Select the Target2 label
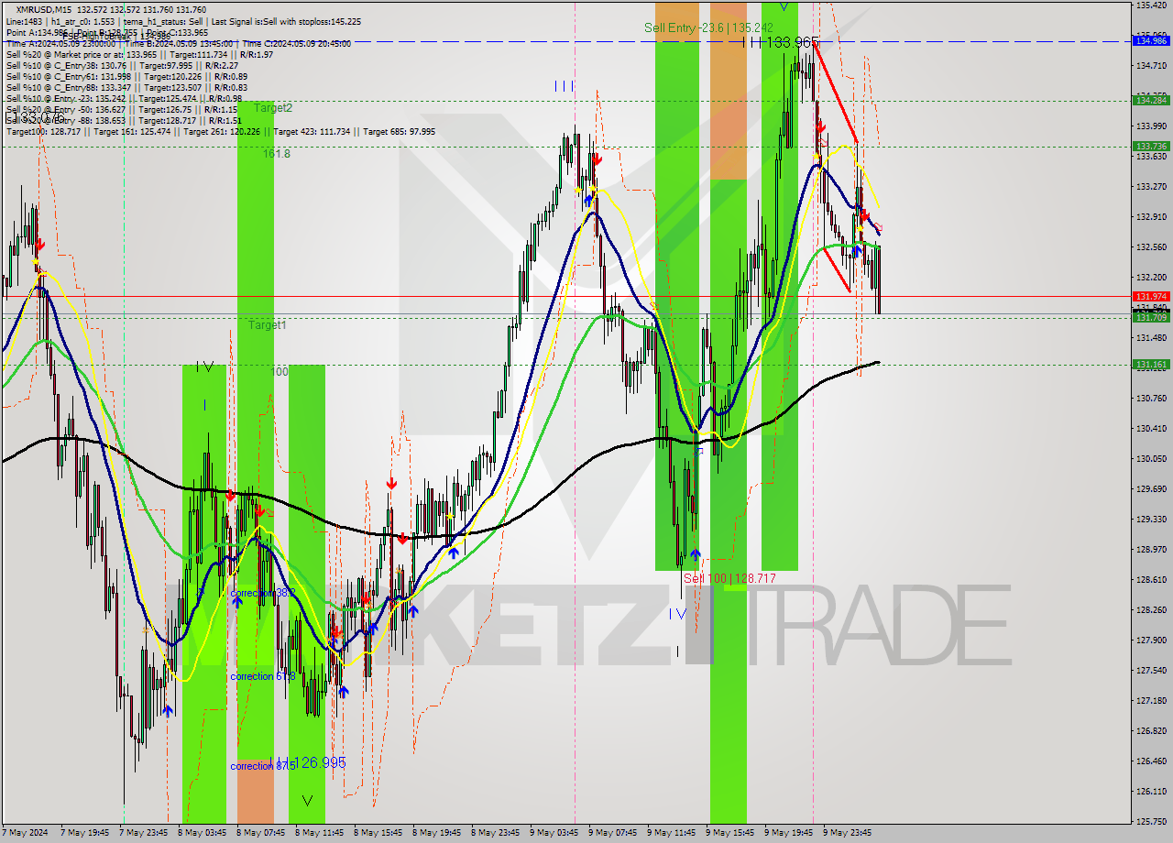 [x=273, y=107]
